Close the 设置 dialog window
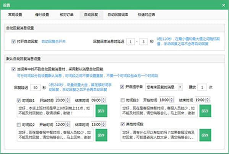The height and width of the screenshot is (154, 229). coord(223,5)
